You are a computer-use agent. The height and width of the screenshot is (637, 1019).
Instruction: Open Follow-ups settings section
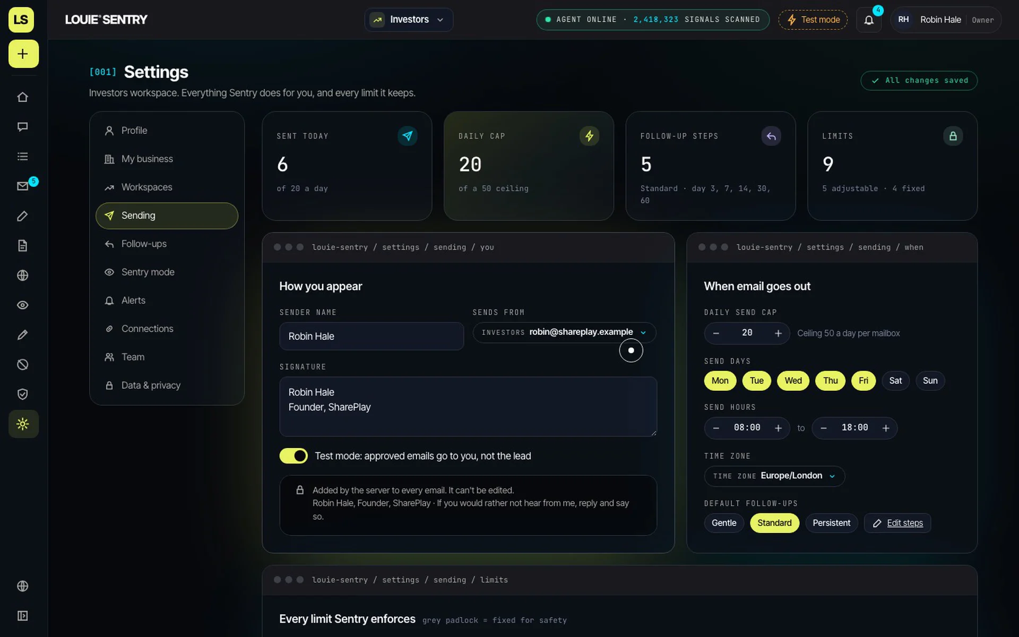pyautogui.click(x=167, y=244)
